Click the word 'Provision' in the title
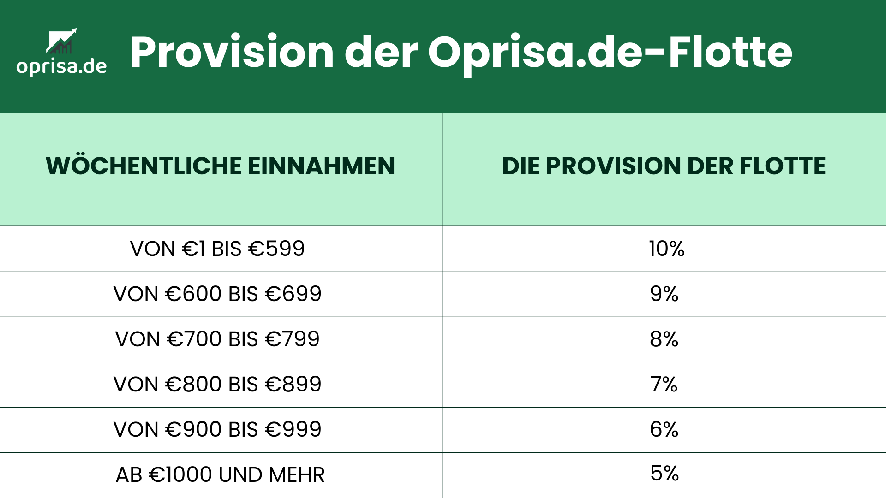886x498 pixels. pyautogui.click(x=232, y=52)
